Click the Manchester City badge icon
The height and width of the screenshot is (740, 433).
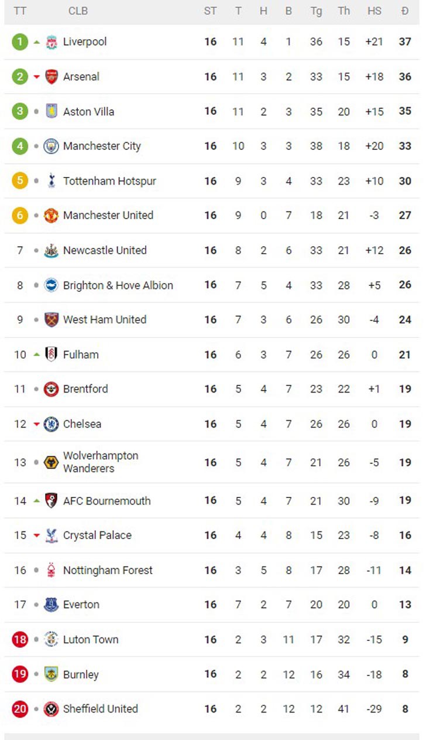coord(51,146)
